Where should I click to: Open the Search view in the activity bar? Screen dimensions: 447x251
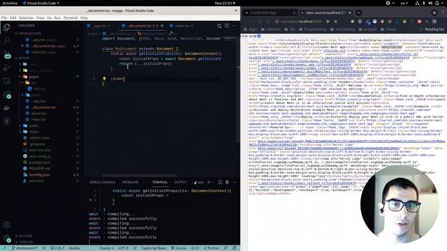click(x=6, y=40)
